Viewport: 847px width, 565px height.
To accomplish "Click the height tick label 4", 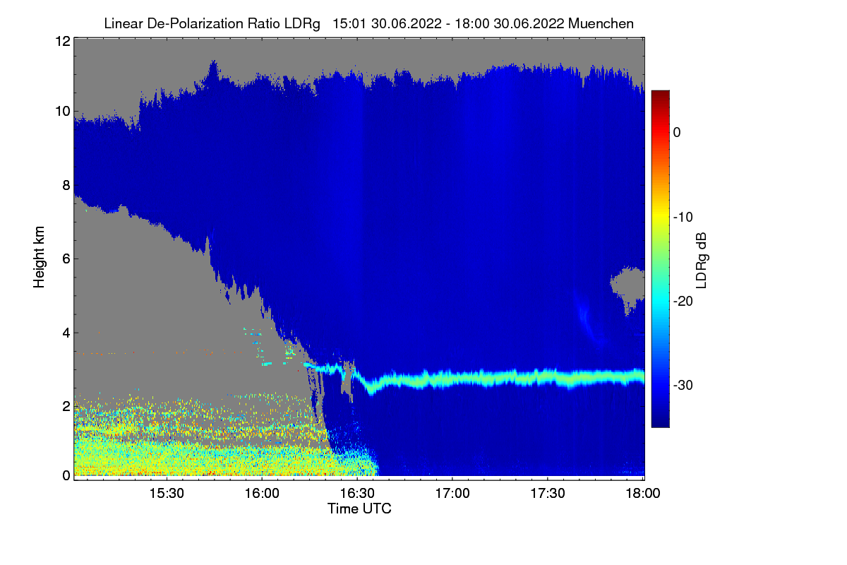I will click(x=65, y=332).
